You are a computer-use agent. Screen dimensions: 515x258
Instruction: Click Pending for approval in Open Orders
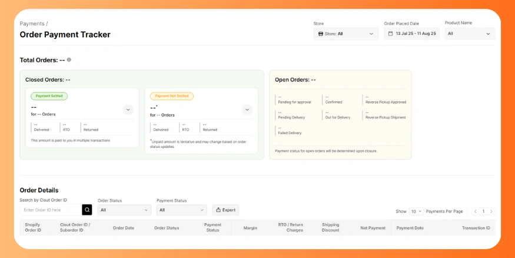294,102
